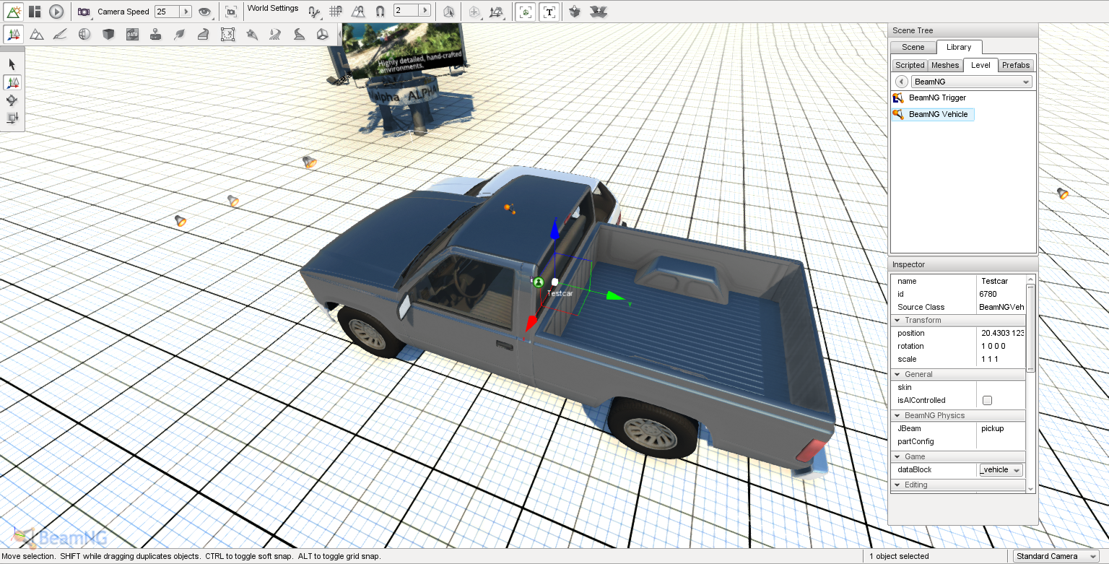Viewport: 1109px width, 564px height.
Task: Open the GUI Editor layout icon
Action: click(35, 12)
